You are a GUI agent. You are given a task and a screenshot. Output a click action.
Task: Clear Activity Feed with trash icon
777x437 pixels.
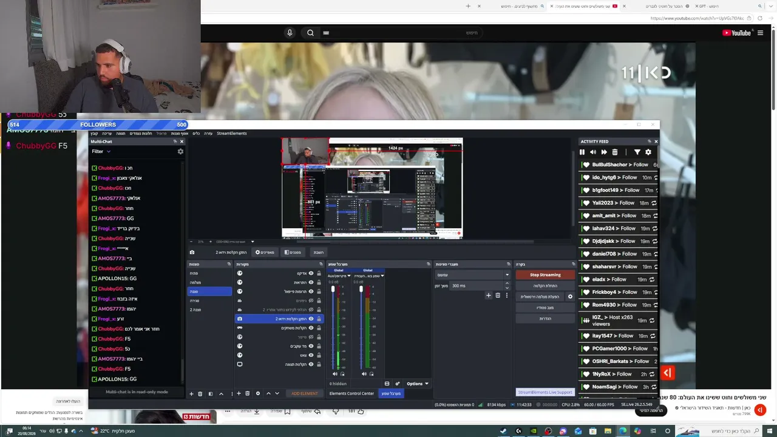[x=615, y=152]
